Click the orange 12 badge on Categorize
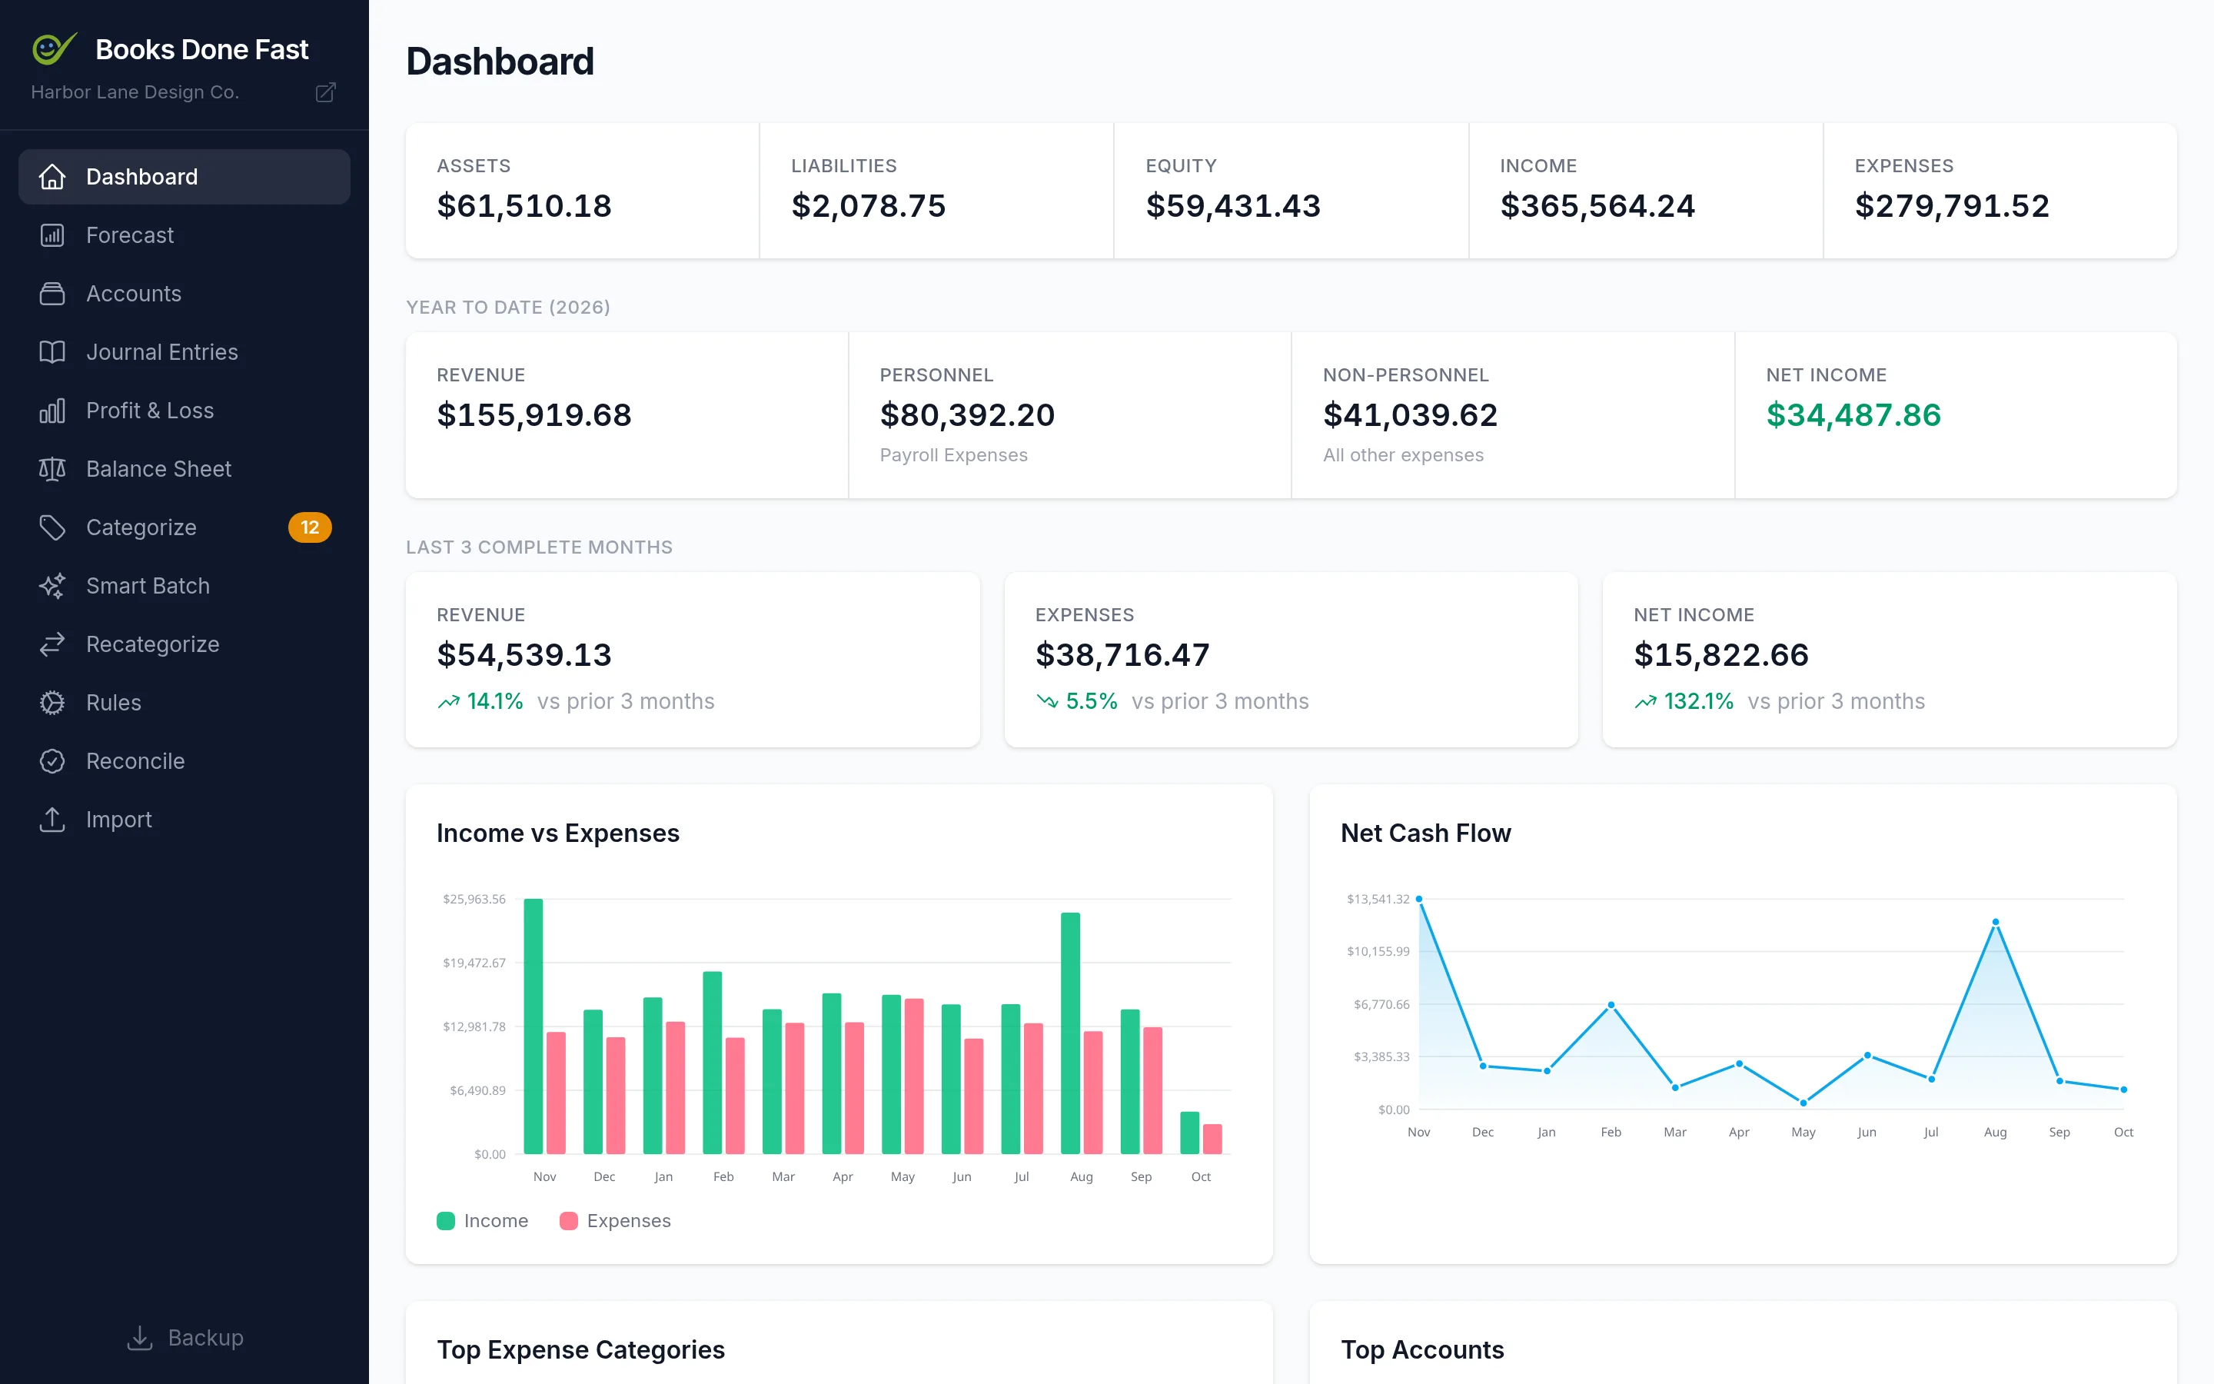 tap(310, 527)
